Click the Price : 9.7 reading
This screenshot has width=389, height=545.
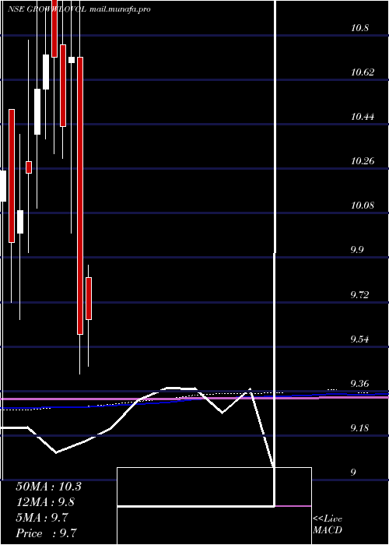pos(46,533)
